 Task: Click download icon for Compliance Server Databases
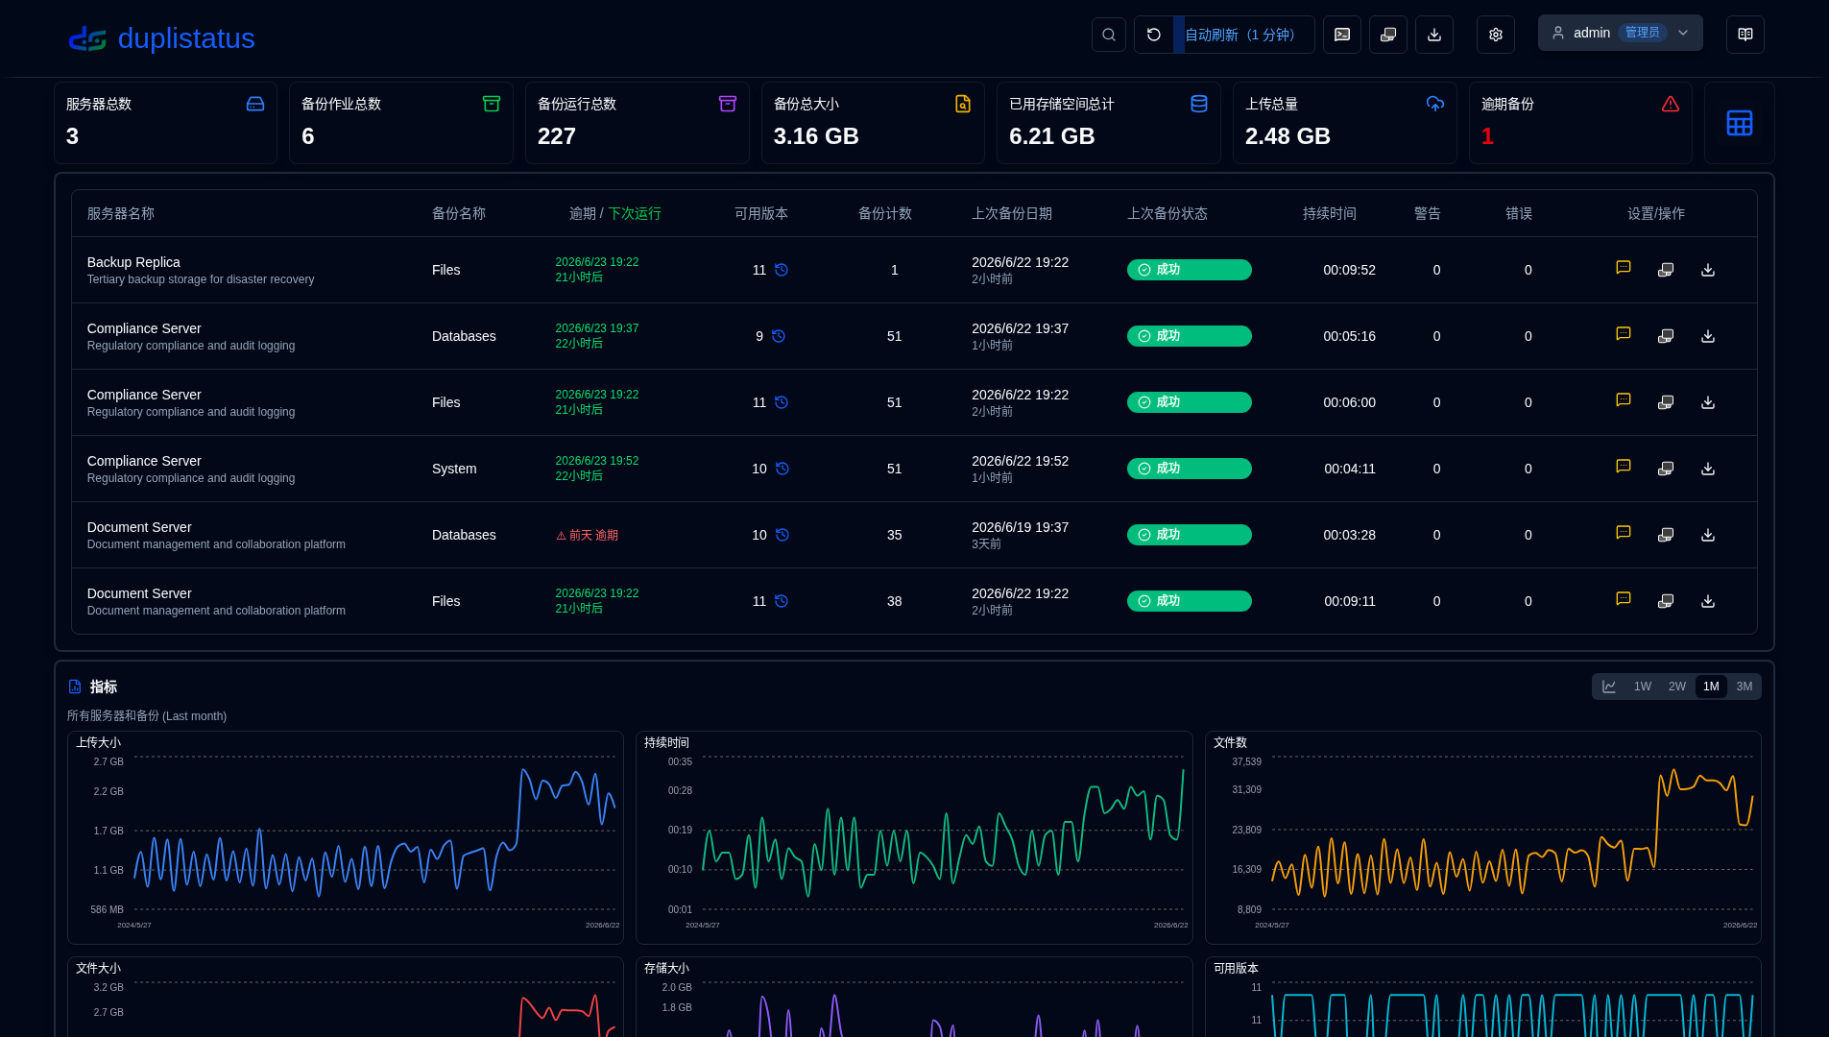click(x=1708, y=336)
